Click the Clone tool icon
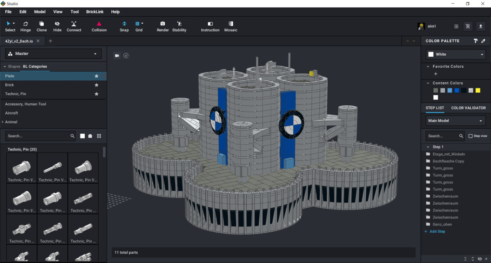Screen dimensions: 491x263 [41, 26]
